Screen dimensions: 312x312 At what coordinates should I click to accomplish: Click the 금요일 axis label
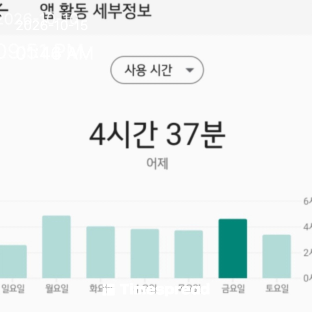click(x=233, y=288)
